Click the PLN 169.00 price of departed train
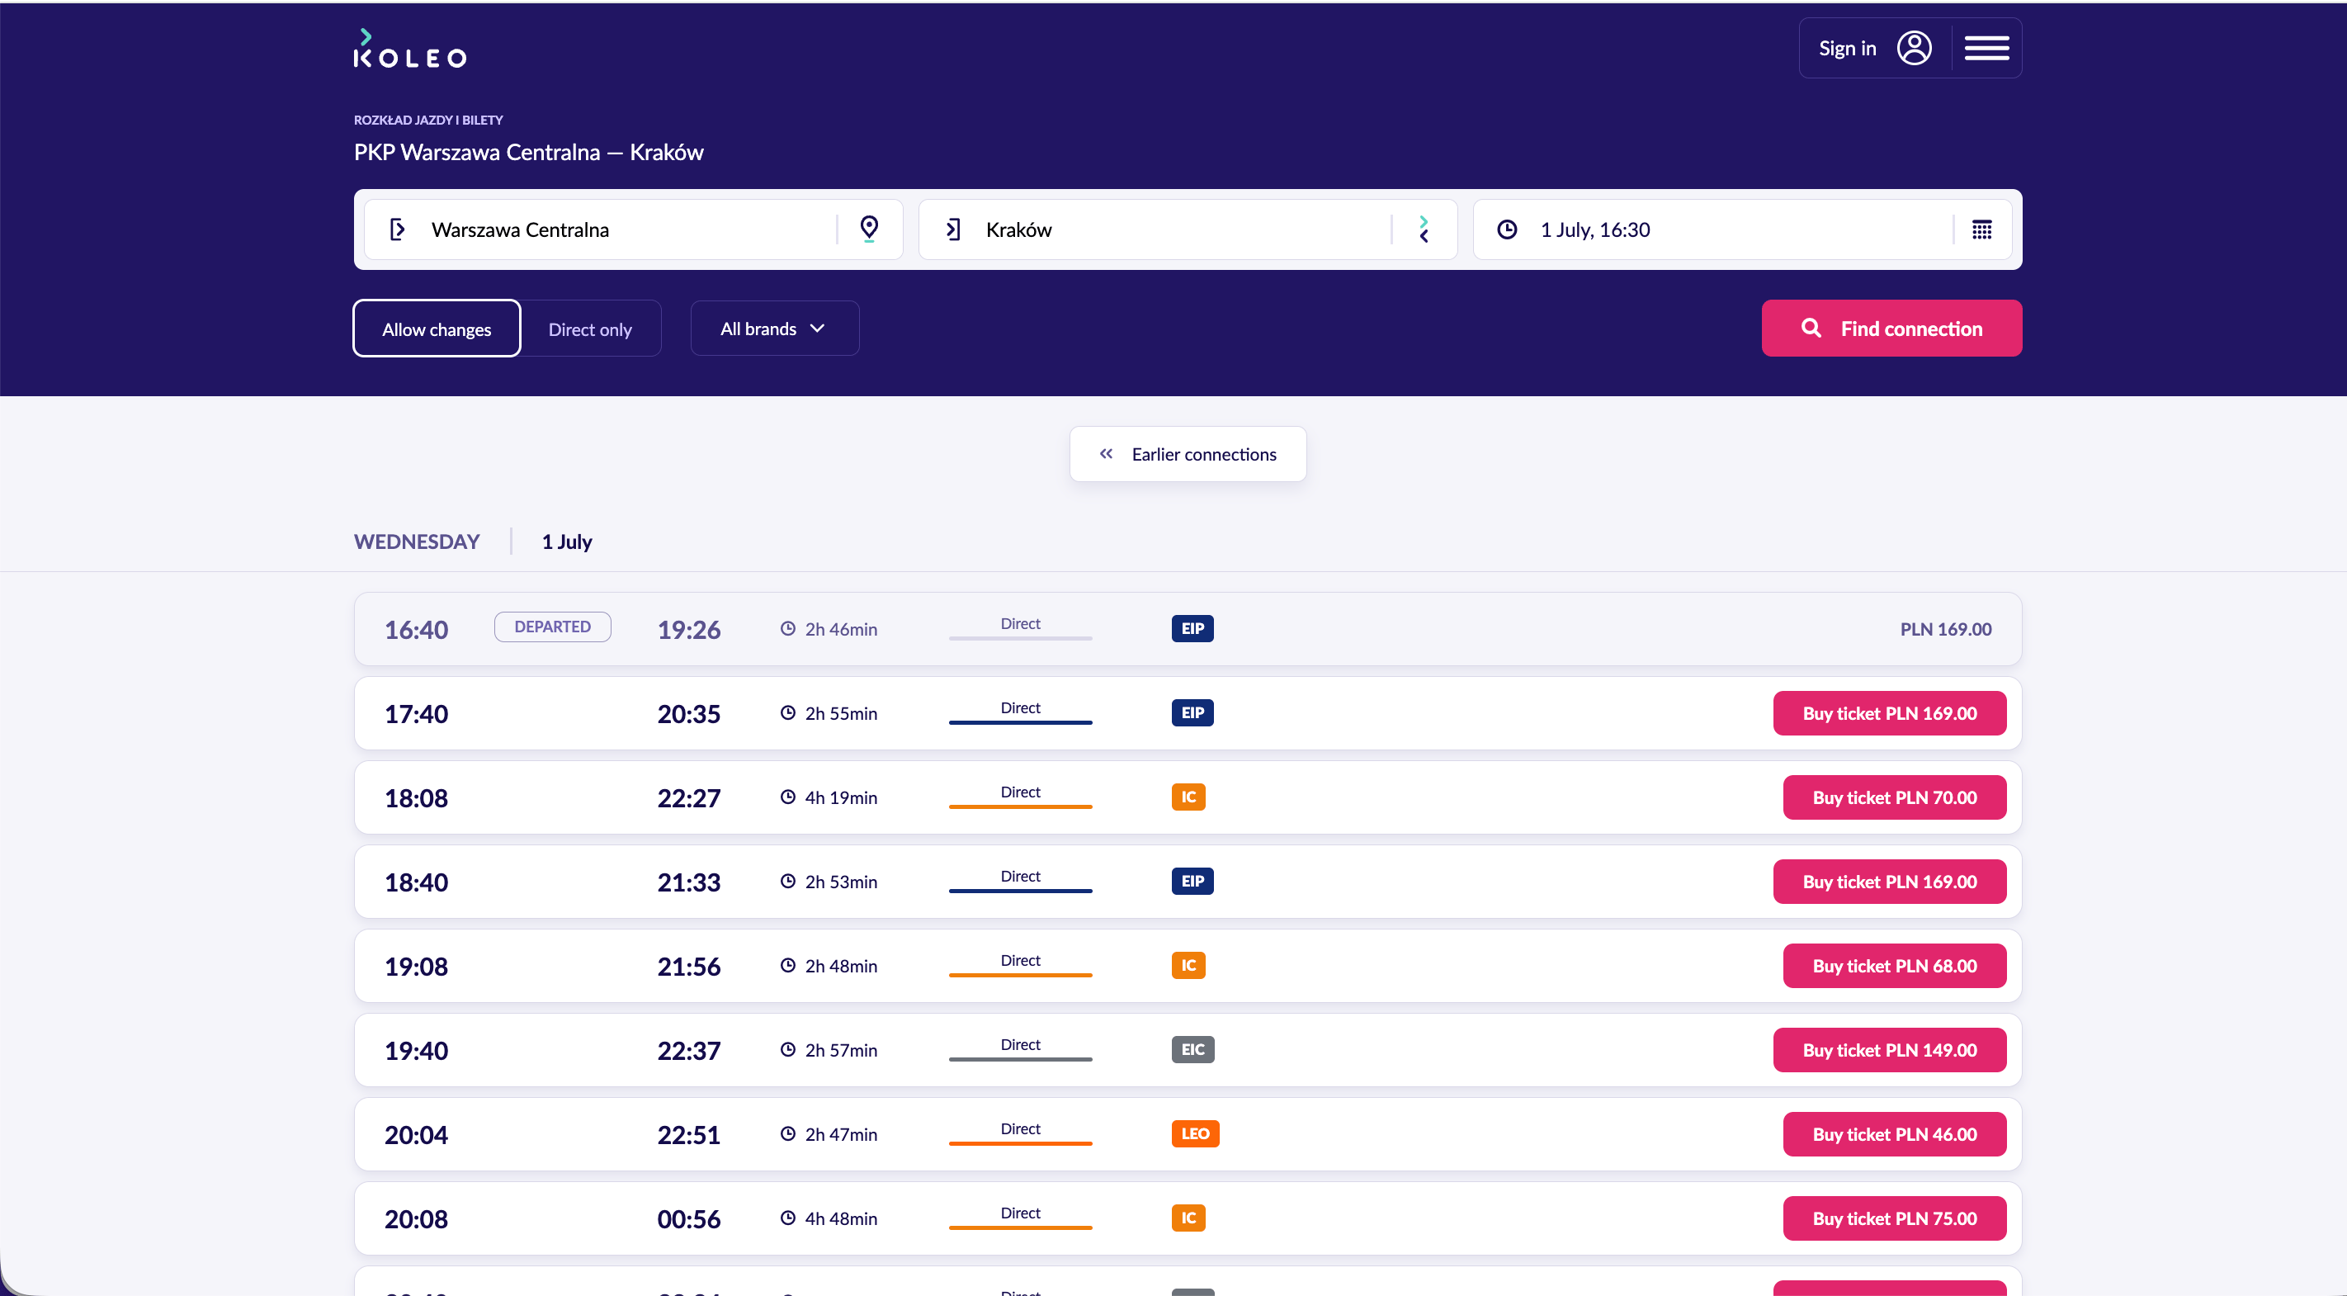 [1946, 629]
